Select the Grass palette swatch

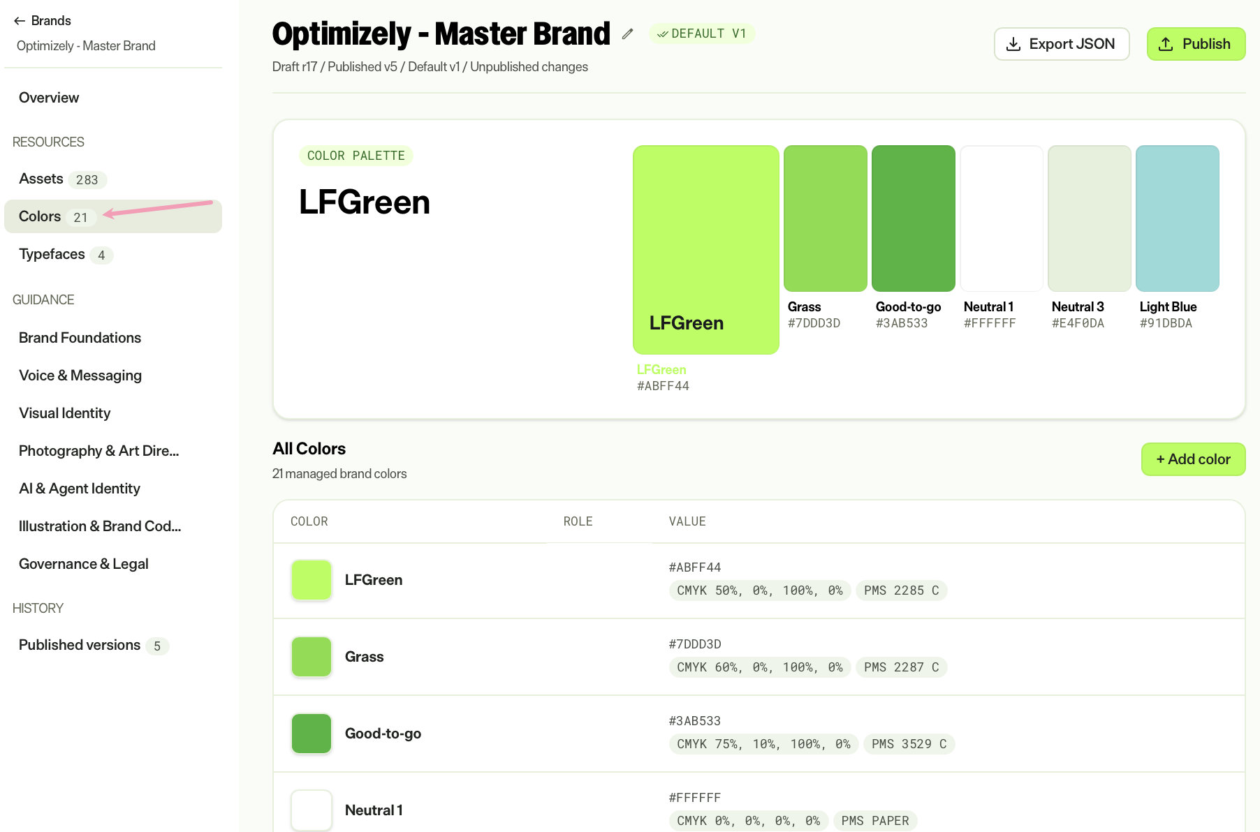click(826, 218)
